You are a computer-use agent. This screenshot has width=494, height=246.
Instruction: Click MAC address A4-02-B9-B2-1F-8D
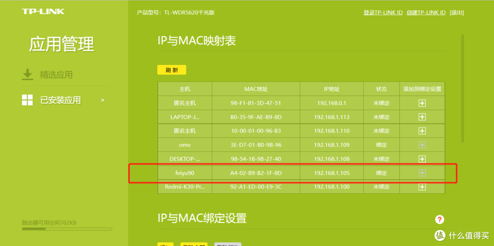click(256, 173)
